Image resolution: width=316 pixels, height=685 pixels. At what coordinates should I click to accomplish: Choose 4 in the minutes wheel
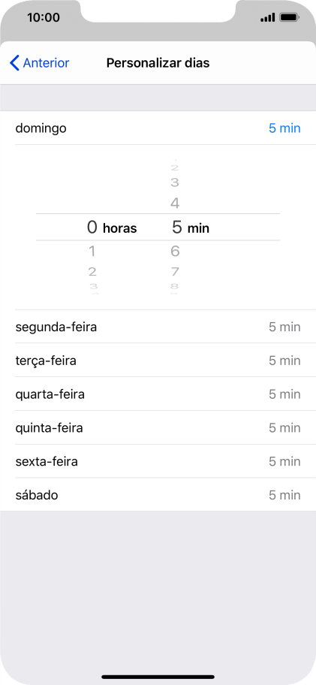[175, 203]
